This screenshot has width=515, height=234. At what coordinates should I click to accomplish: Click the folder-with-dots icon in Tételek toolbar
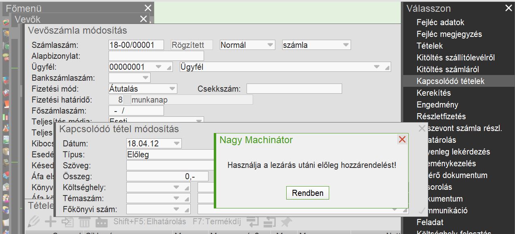[101, 222]
